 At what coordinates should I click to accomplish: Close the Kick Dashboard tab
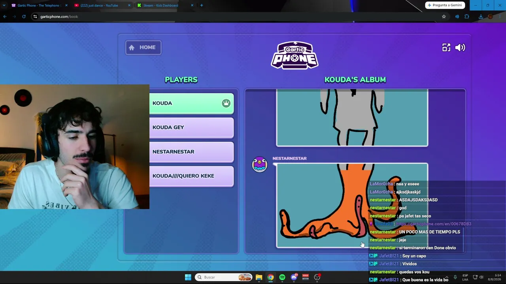(x=192, y=6)
